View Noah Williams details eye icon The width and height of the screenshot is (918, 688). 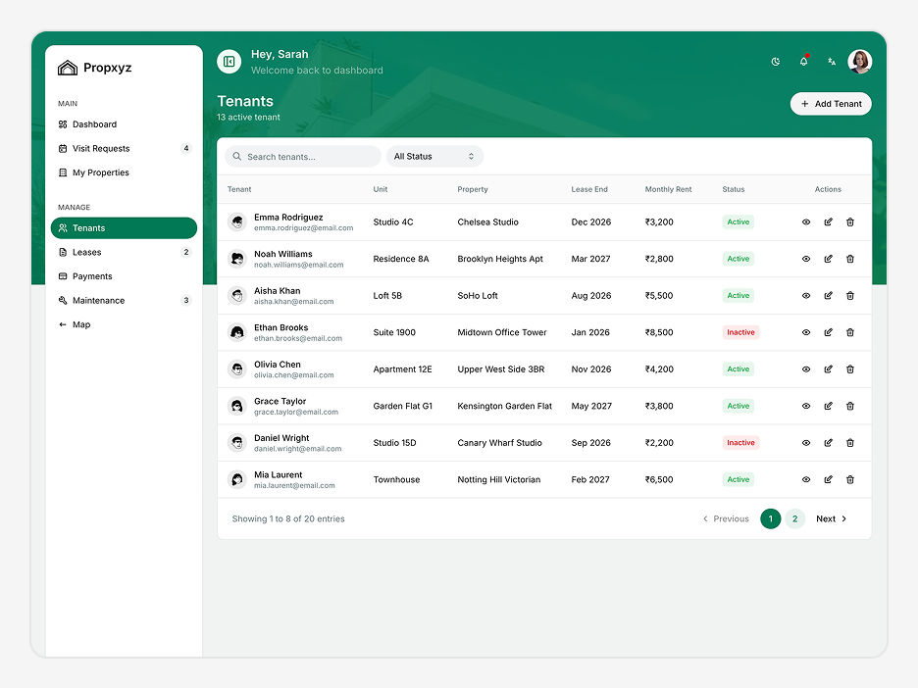806,259
